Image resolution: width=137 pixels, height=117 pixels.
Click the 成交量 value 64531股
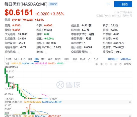pyautogui.click(x=86, y=25)
